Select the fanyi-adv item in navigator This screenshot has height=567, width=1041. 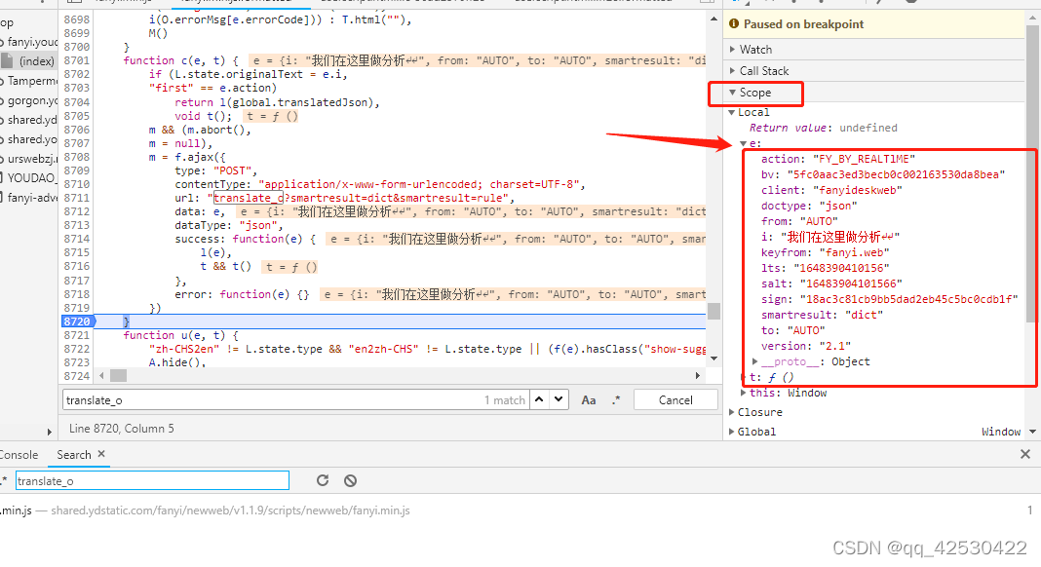click(30, 197)
